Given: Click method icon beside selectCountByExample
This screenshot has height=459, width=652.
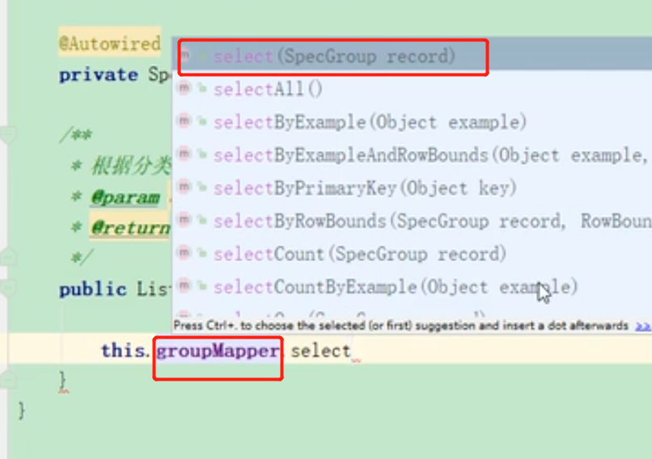Looking at the screenshot, I should pos(184,285).
